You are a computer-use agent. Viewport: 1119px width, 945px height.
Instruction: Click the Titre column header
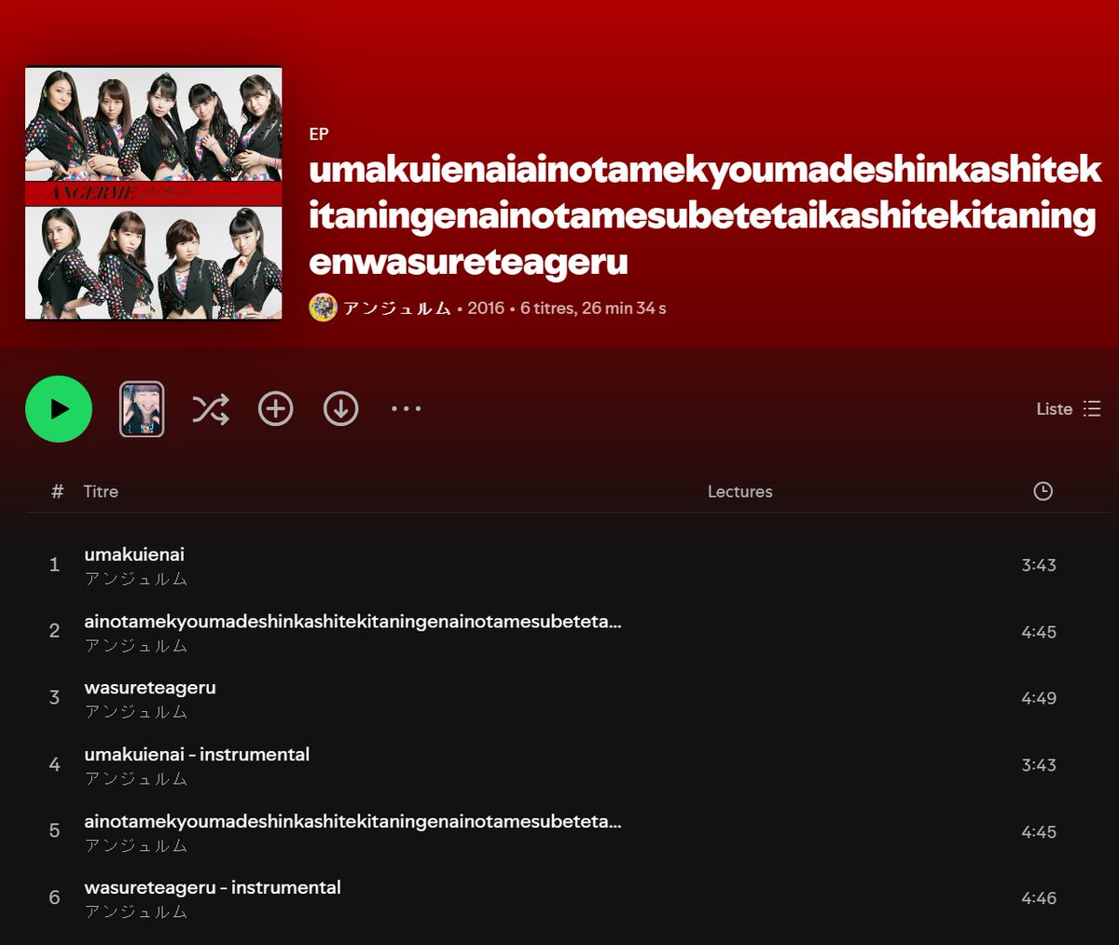[101, 491]
